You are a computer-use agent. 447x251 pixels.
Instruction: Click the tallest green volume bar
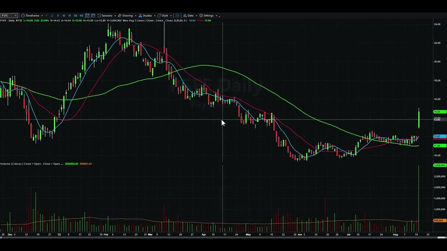coord(418,199)
